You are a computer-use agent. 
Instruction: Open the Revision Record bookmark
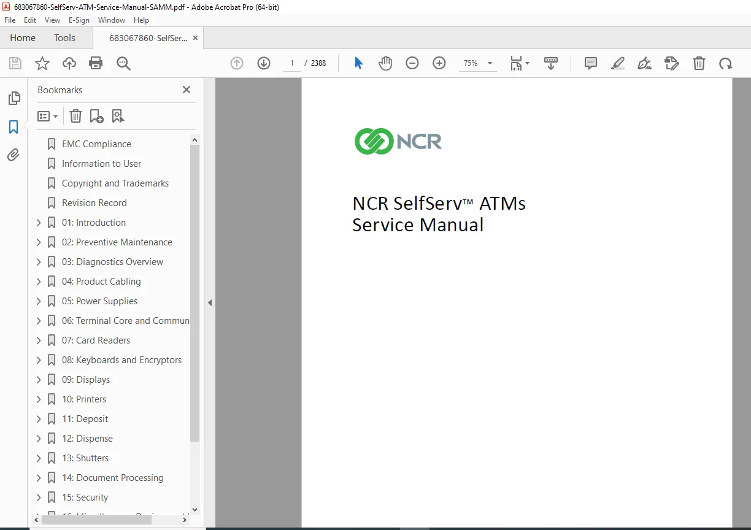point(94,203)
